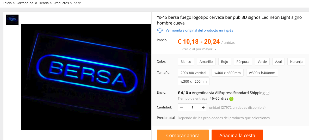Select the BERSA sign thumbnail image

[x=12, y=20]
